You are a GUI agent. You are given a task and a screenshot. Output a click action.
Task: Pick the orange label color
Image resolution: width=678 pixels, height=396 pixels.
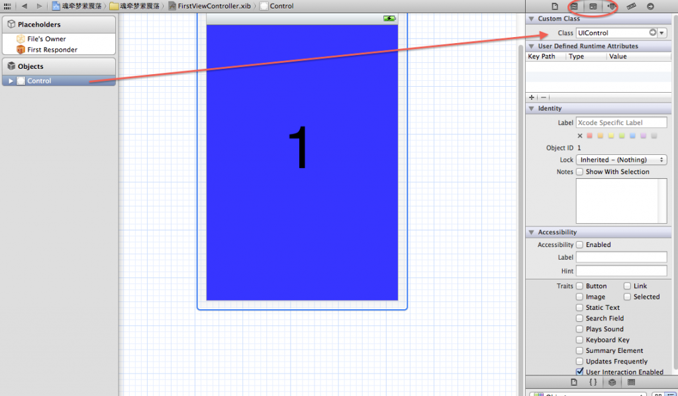pos(600,136)
